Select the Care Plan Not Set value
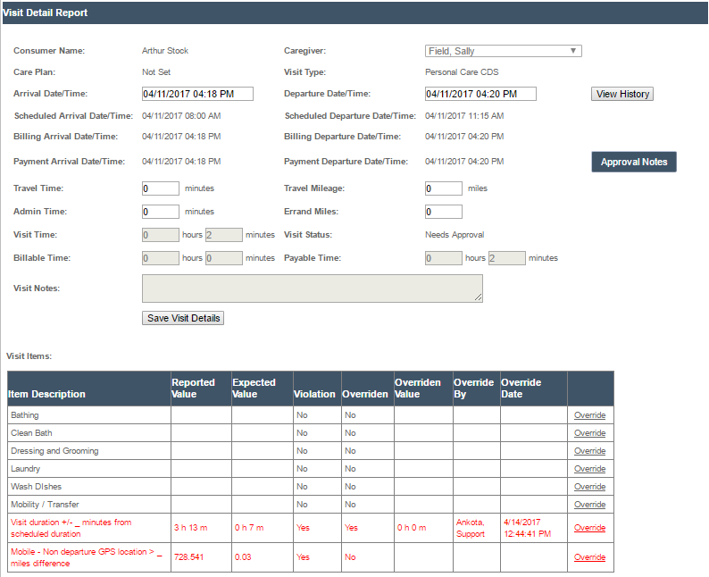709x577 pixels. (156, 72)
